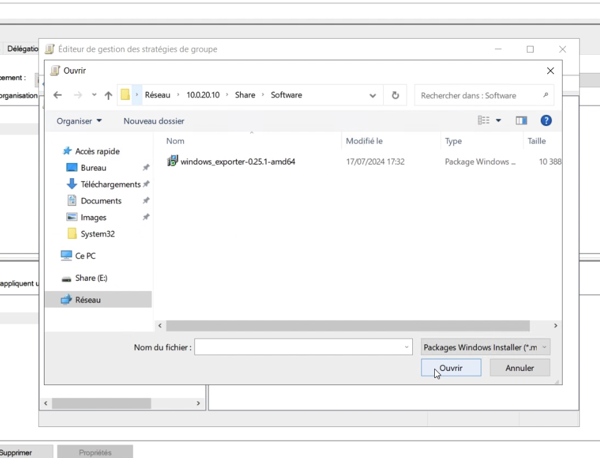Viewport: 600px width, 458px height.
Task: Go up one folder level arrow
Action: point(108,95)
